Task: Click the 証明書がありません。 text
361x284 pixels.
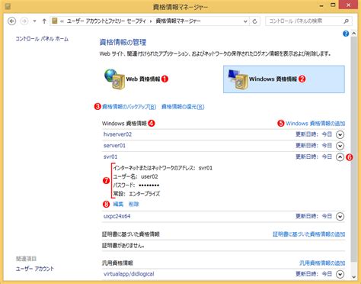Action: click(x=123, y=246)
